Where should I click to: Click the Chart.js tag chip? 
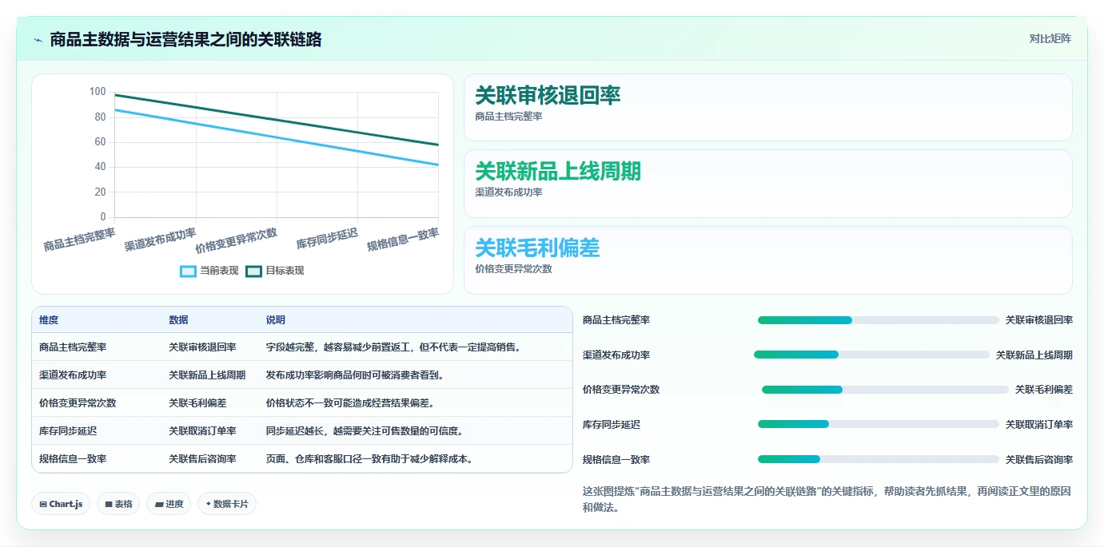coord(61,504)
